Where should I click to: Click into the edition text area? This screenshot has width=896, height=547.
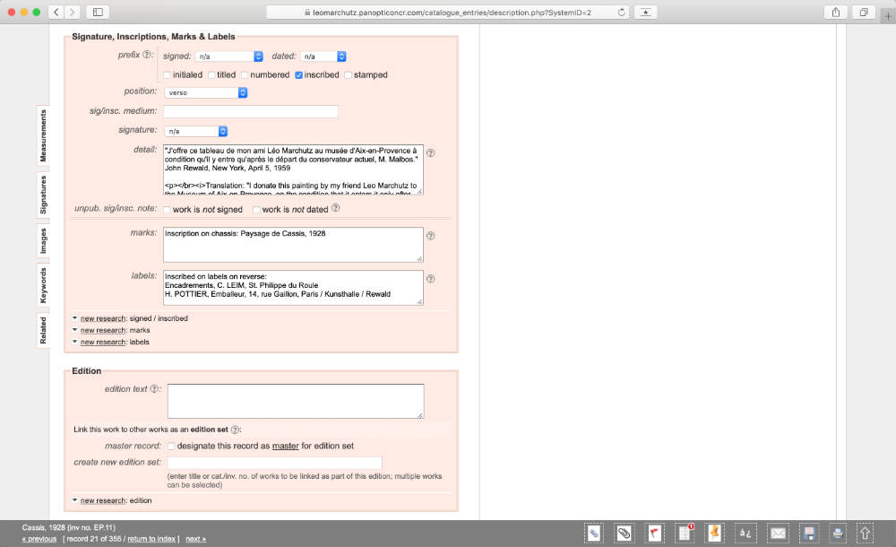[296, 401]
